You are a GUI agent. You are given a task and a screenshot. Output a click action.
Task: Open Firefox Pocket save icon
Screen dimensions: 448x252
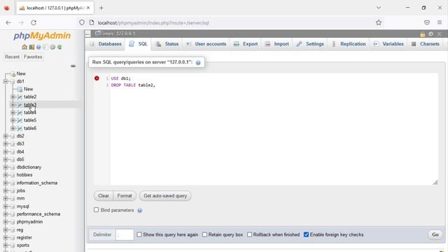[427, 22]
